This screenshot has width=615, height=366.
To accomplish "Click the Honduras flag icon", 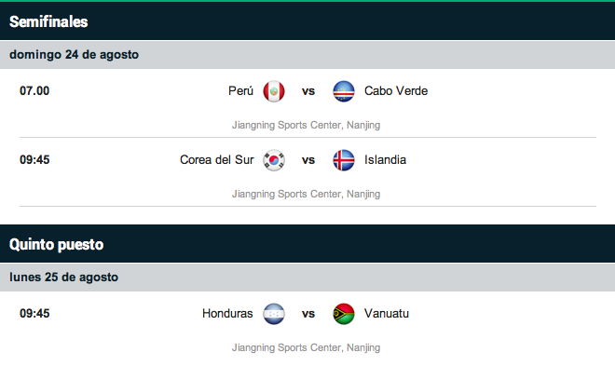I will [274, 314].
